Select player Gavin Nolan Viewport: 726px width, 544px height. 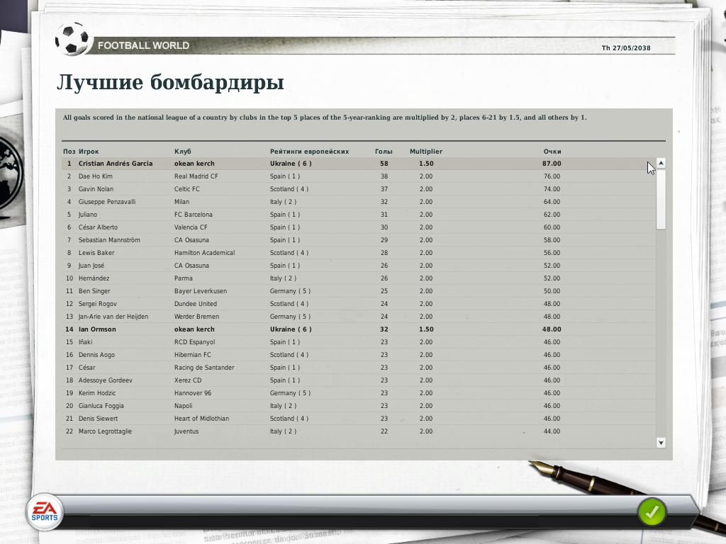[x=96, y=188]
